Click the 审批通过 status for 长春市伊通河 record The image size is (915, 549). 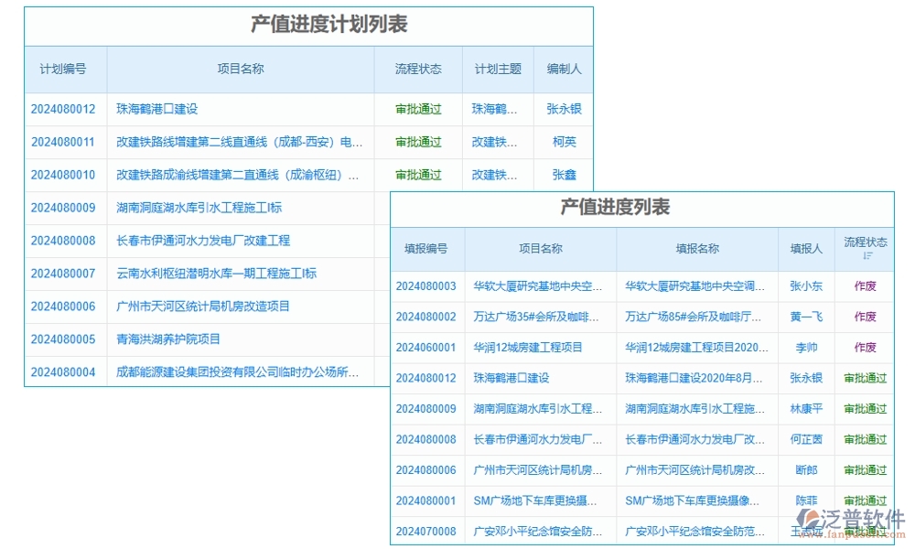coord(867,439)
